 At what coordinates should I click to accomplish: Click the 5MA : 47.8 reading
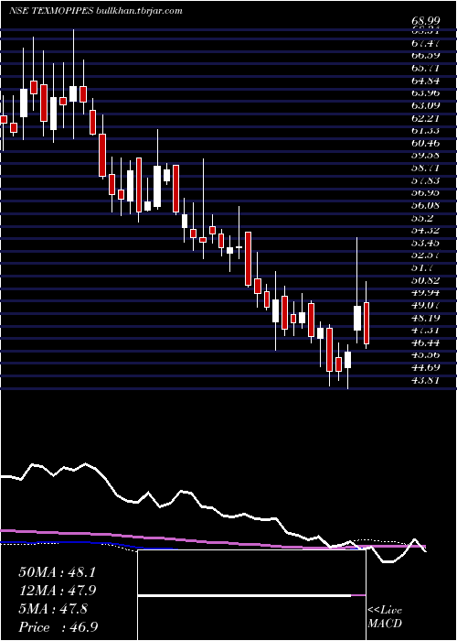(53, 609)
